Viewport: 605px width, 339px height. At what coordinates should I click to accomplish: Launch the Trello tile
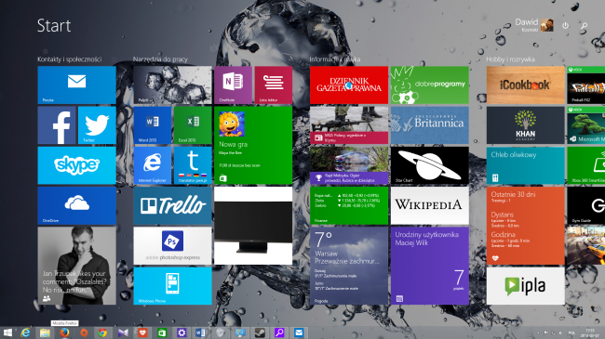[x=172, y=205]
